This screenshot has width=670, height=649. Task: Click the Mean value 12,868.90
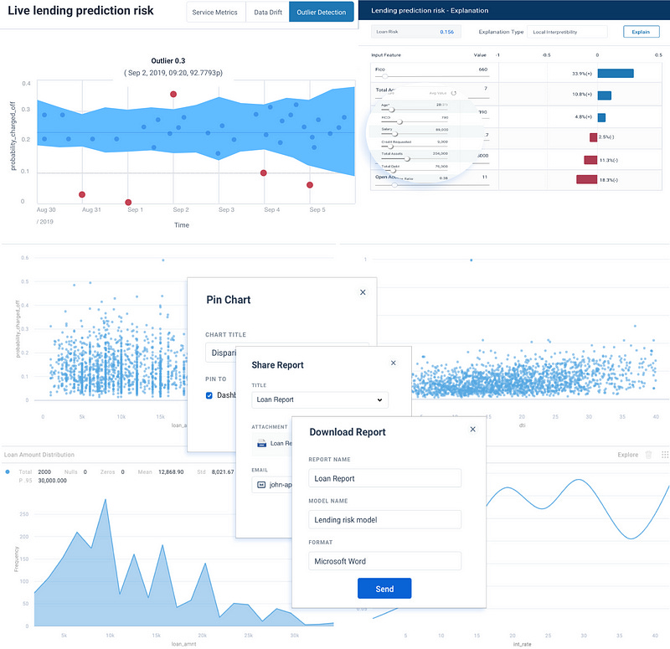171,471
